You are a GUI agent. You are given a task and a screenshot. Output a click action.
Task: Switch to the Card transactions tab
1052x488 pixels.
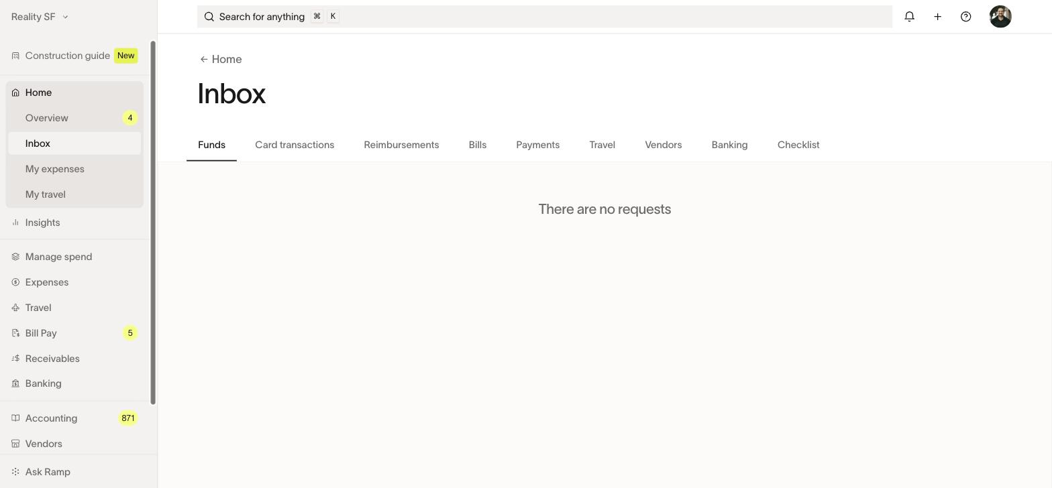pyautogui.click(x=295, y=145)
